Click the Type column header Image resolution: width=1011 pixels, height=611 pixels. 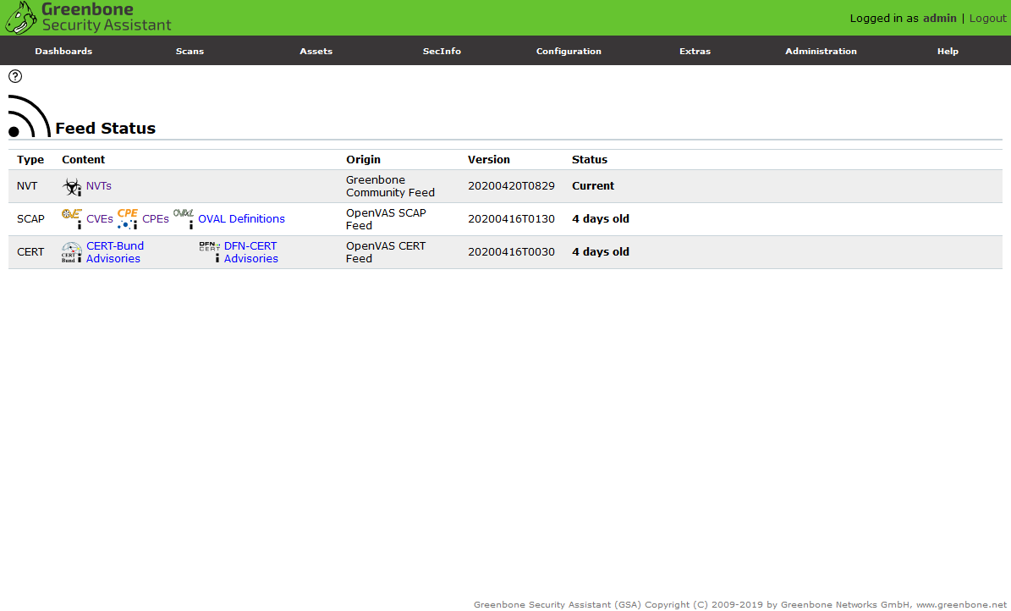point(30,159)
